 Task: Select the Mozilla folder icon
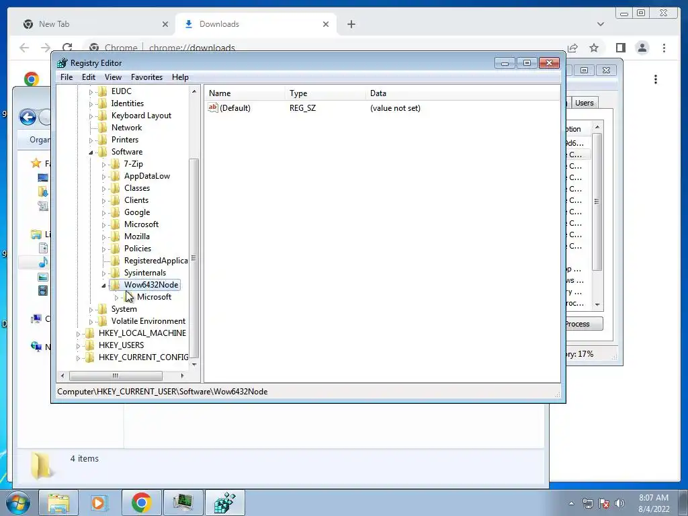pos(116,236)
